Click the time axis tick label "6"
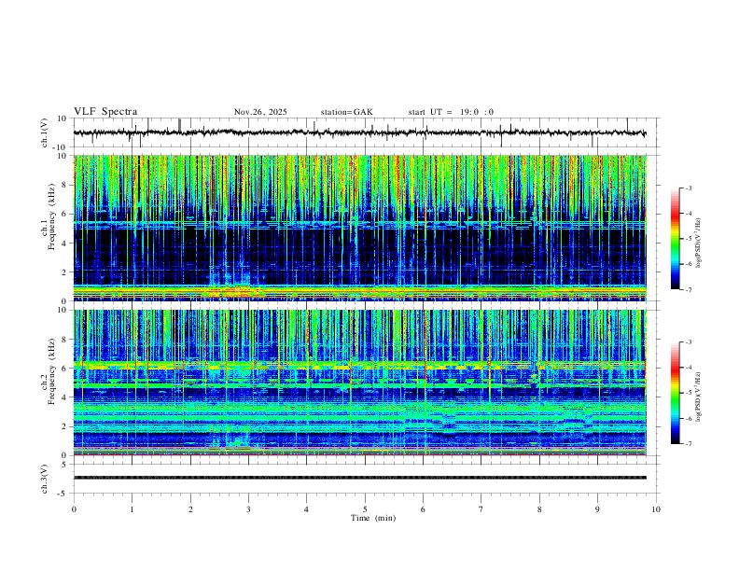 [423, 509]
